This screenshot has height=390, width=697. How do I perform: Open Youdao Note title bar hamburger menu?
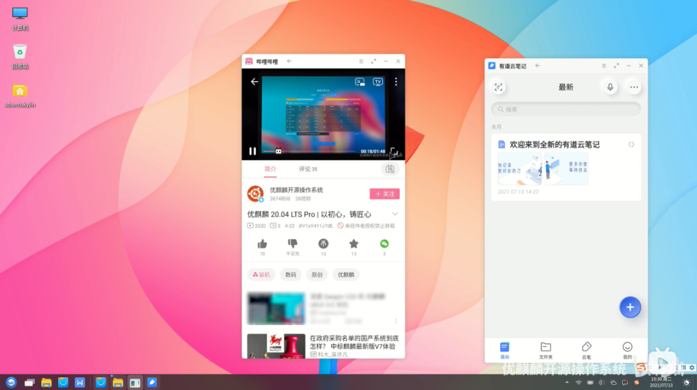click(603, 66)
